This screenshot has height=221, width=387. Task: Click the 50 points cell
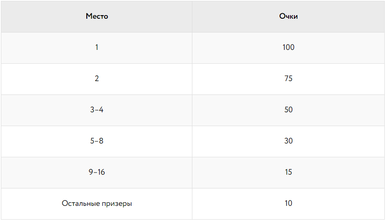click(288, 110)
